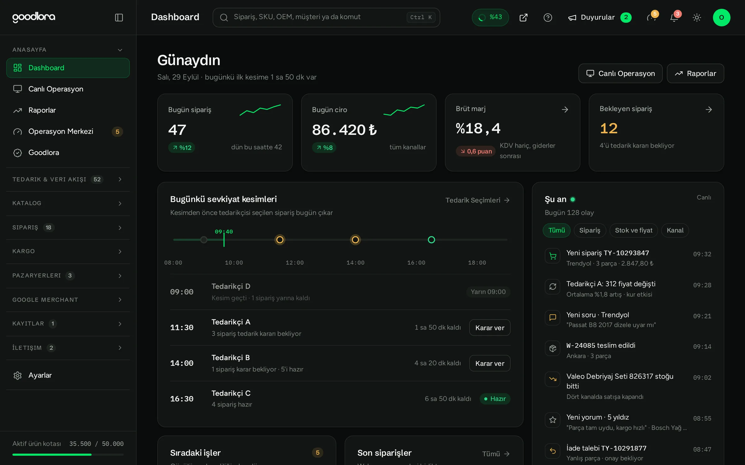Click star icon for Yeni yorum event
Screen dimensions: 745x465
[553, 420]
